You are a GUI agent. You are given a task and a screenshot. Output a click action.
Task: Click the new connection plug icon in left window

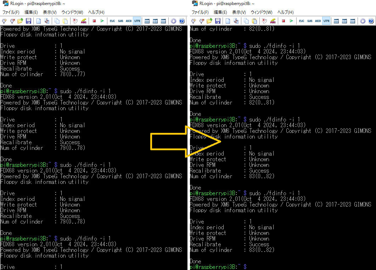4,21
